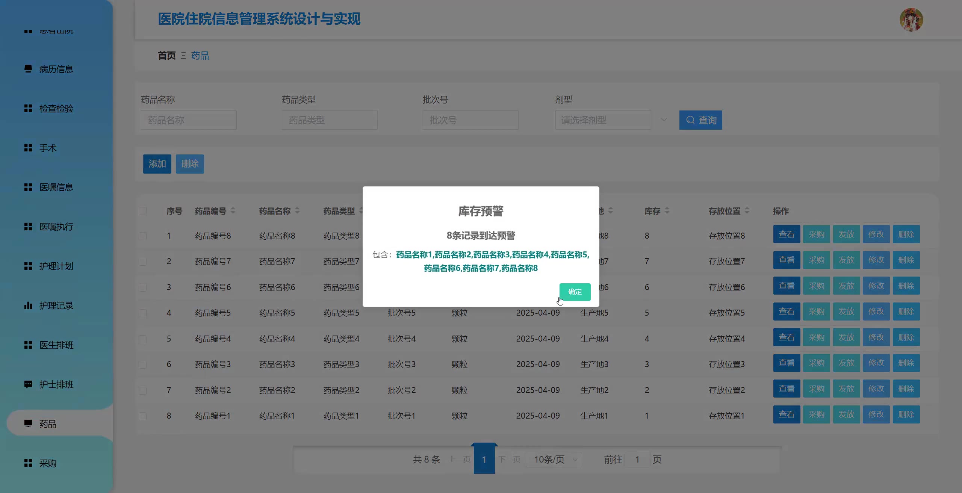Click the 药品名称 search input field
Image resolution: width=962 pixels, height=493 pixels.
tap(189, 120)
